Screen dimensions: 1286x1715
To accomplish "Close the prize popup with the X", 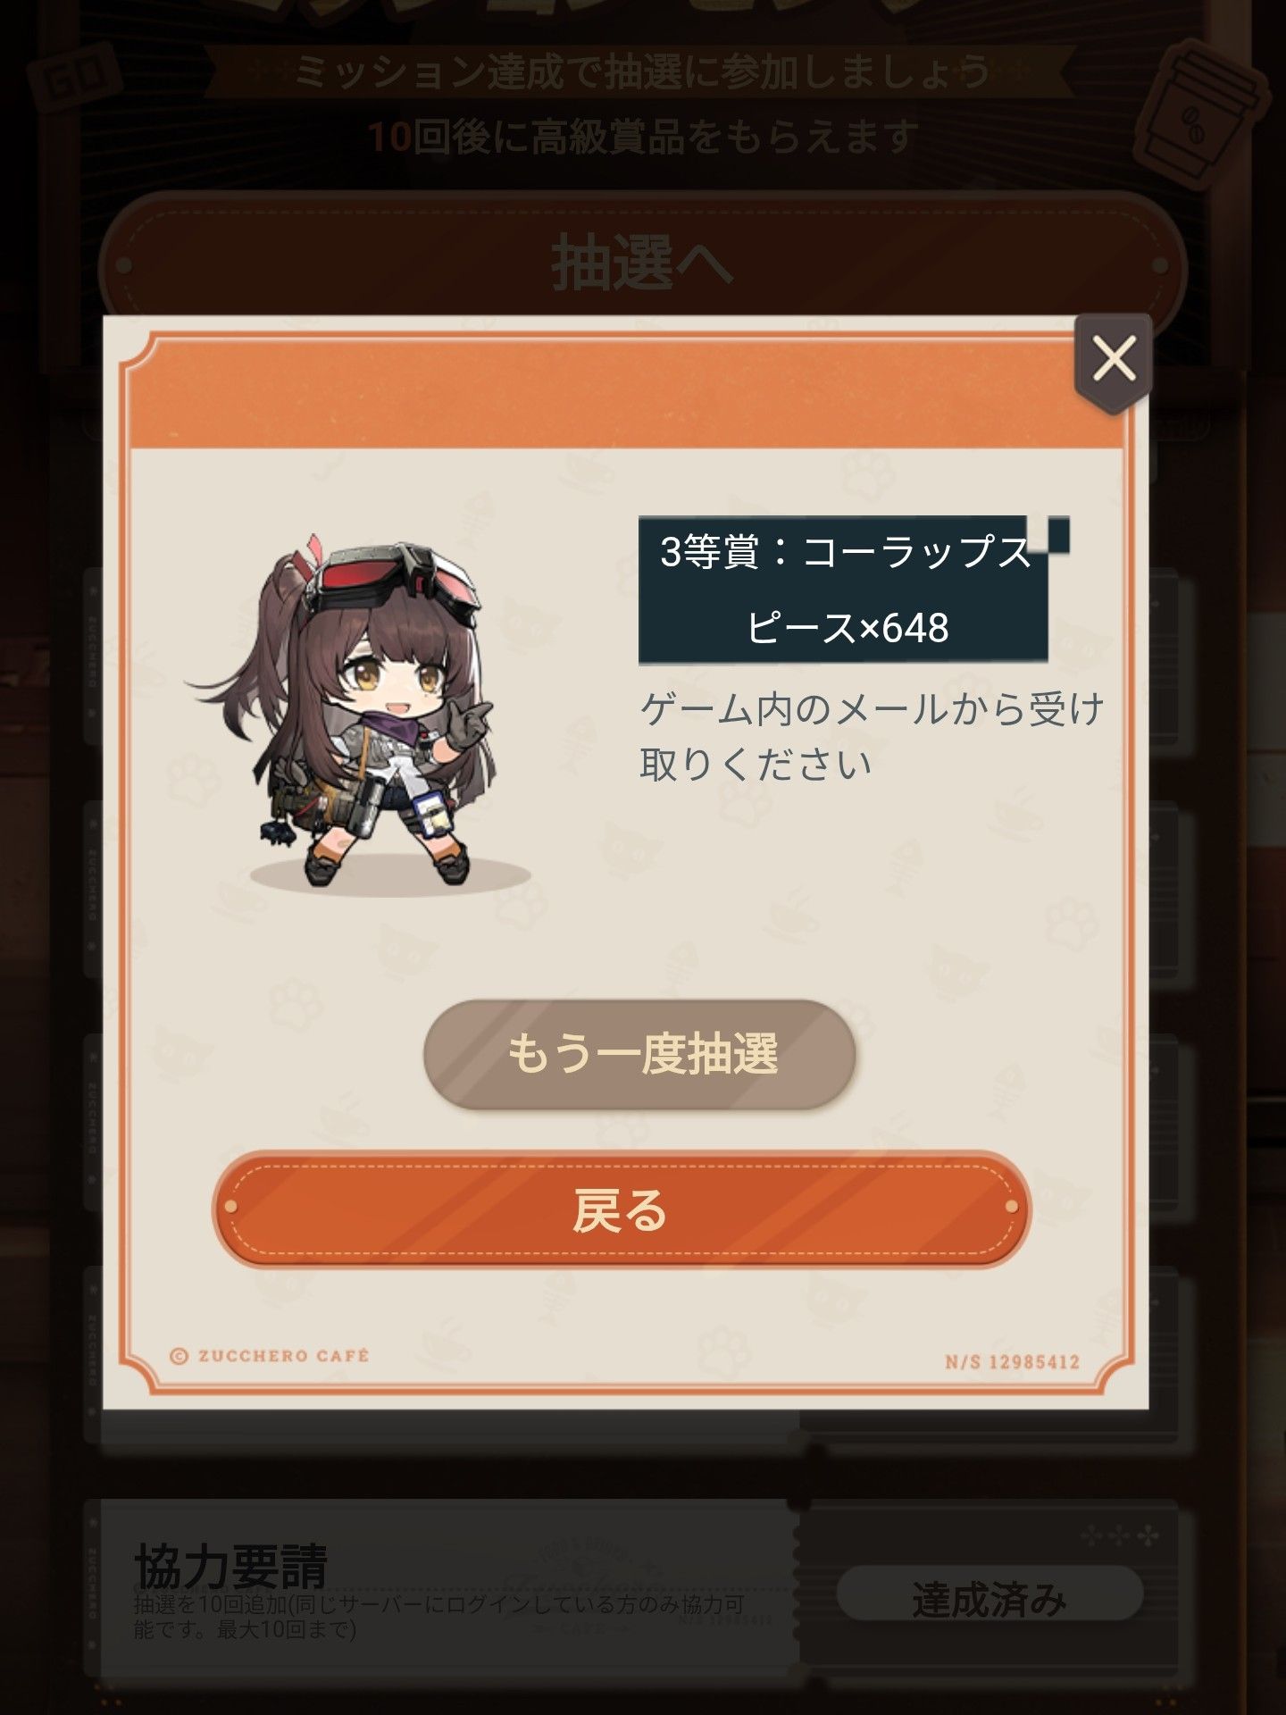I will pos(1113,361).
